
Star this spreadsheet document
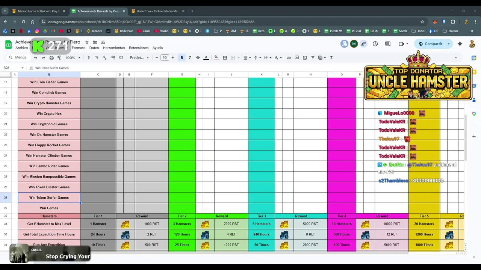(87, 42)
